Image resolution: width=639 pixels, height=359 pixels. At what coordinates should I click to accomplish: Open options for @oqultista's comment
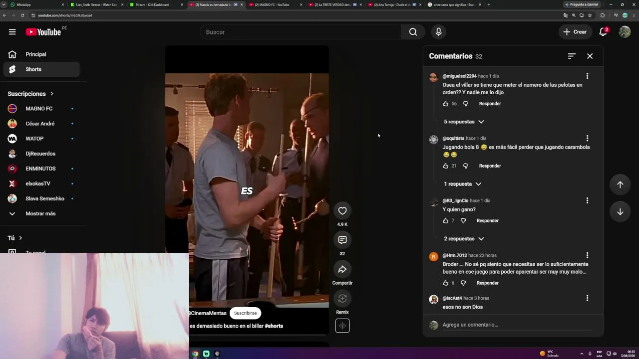587,138
